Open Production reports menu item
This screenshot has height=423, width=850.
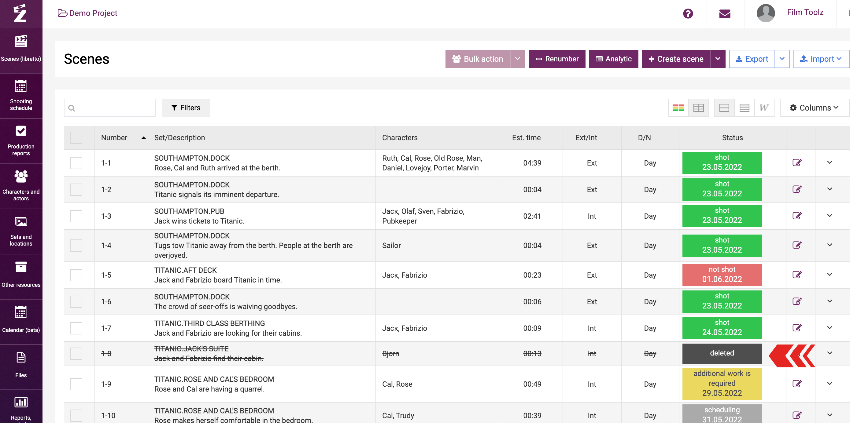21,141
